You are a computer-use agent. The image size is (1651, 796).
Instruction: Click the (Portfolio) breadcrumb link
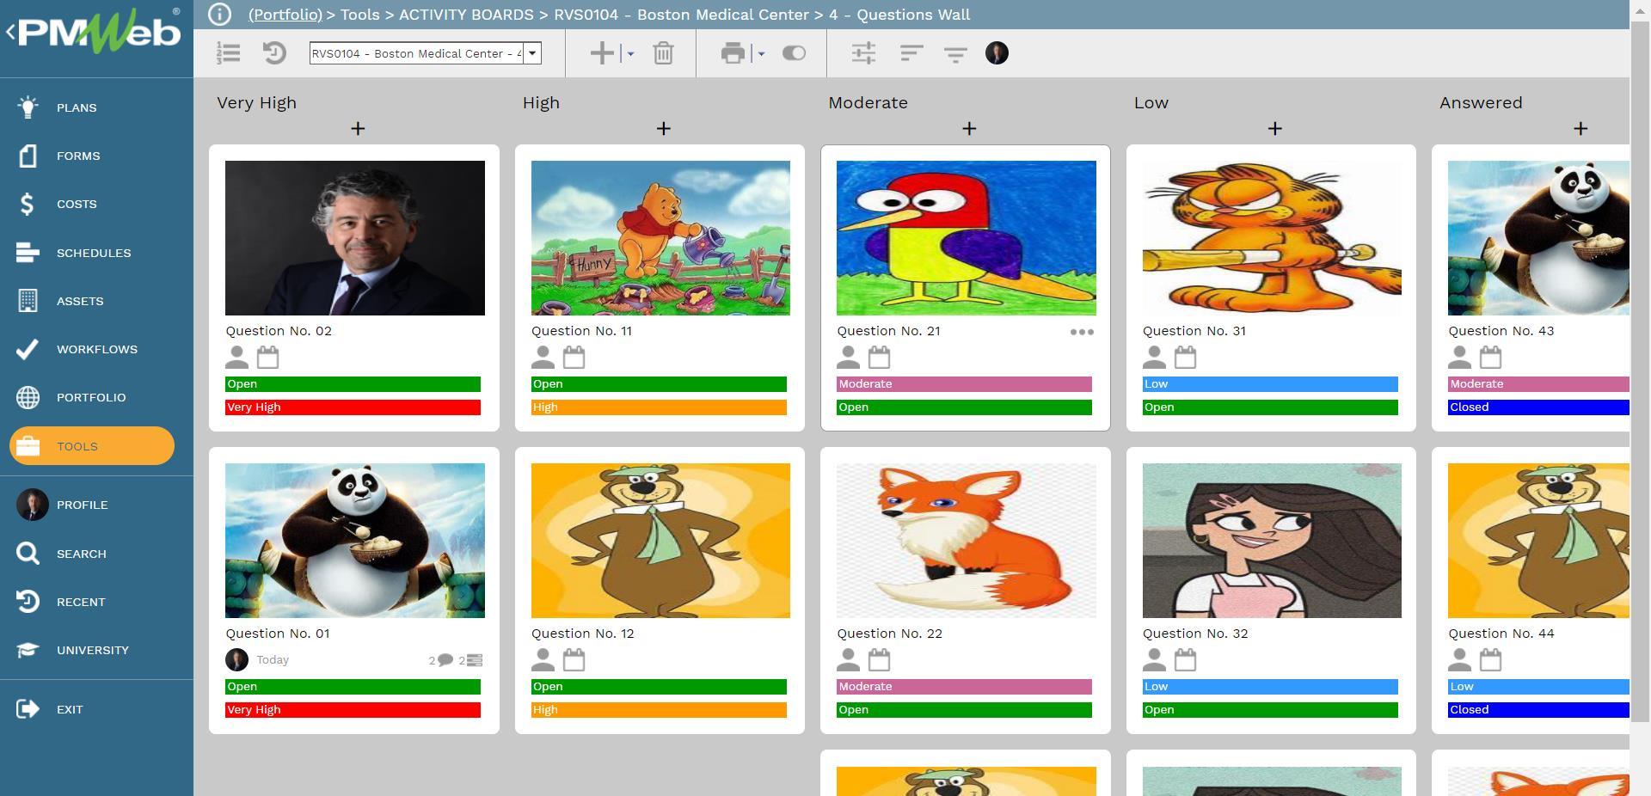285,15
